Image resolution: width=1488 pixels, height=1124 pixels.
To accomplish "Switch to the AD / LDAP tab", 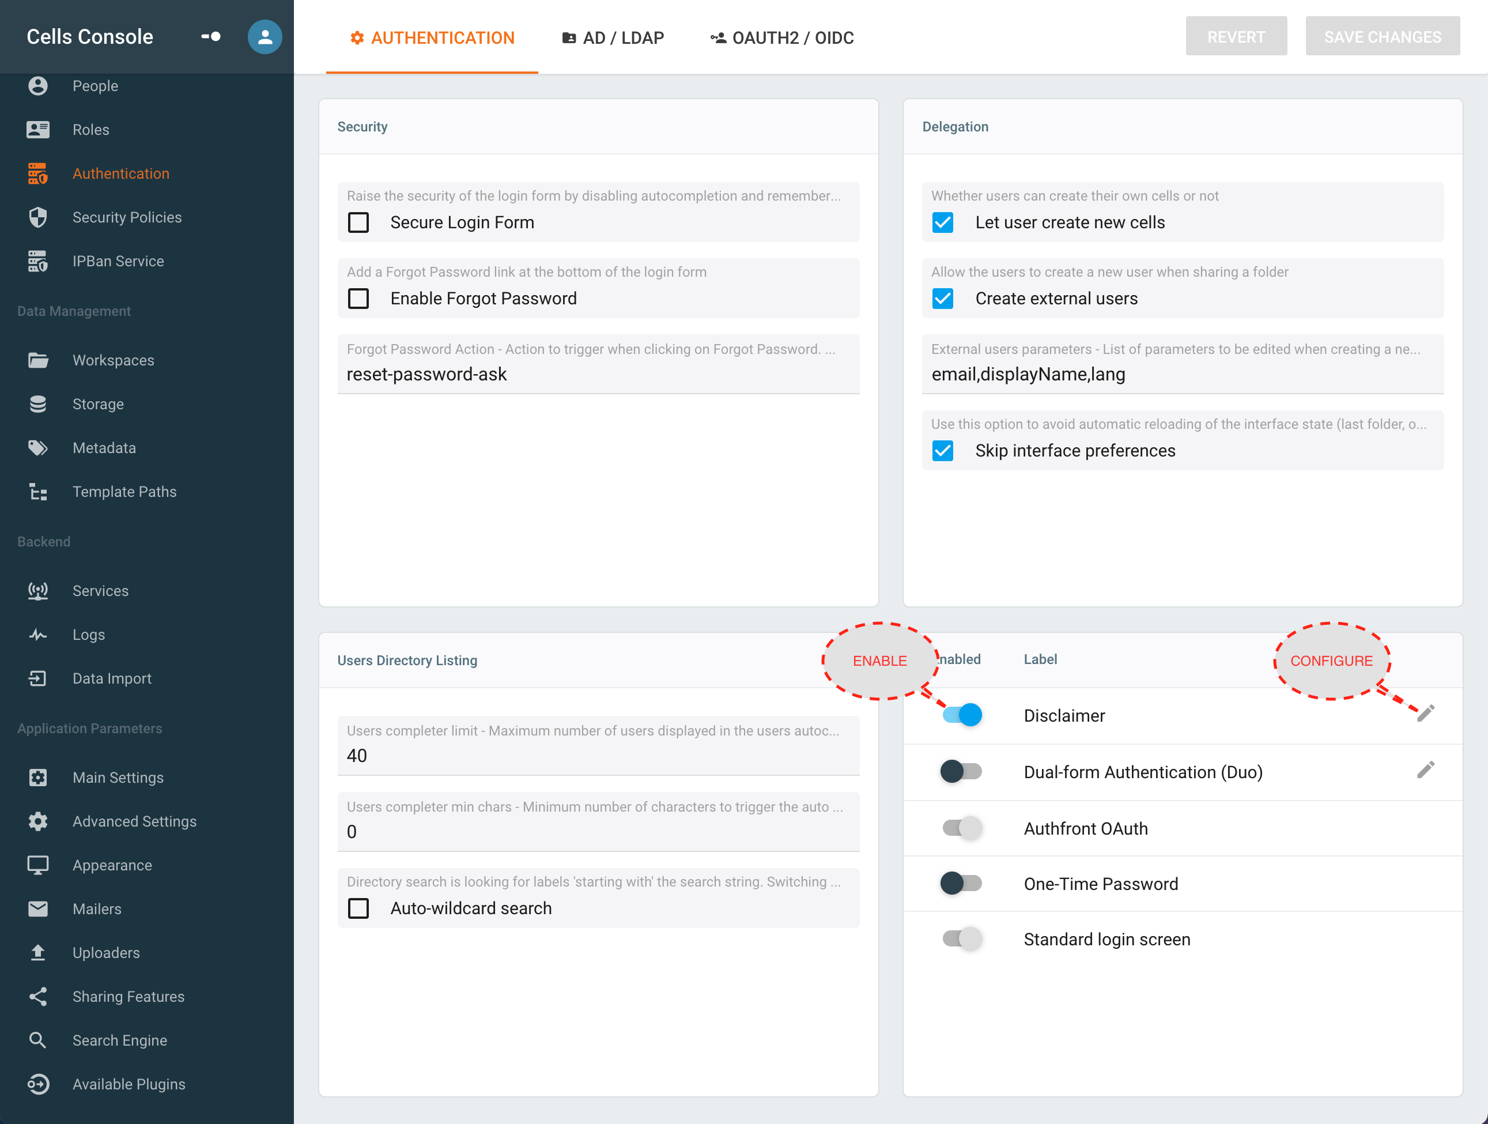I will [x=613, y=37].
